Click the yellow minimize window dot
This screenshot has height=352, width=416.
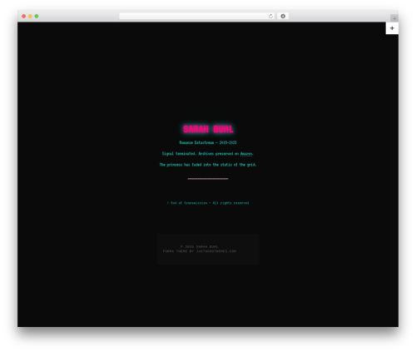[x=30, y=17]
